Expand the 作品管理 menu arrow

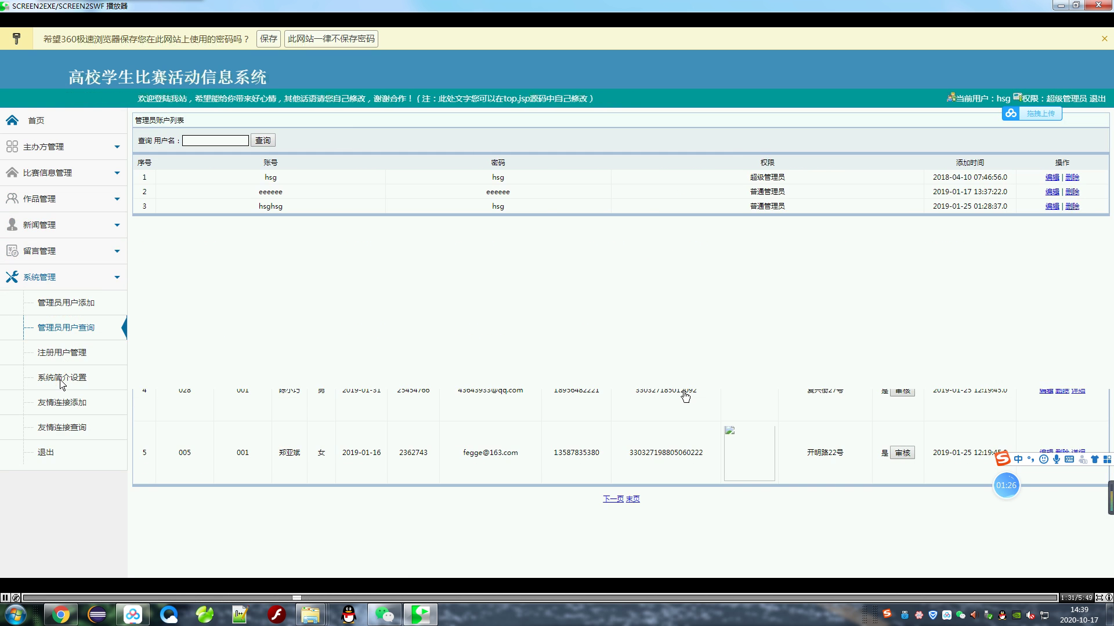point(117,199)
